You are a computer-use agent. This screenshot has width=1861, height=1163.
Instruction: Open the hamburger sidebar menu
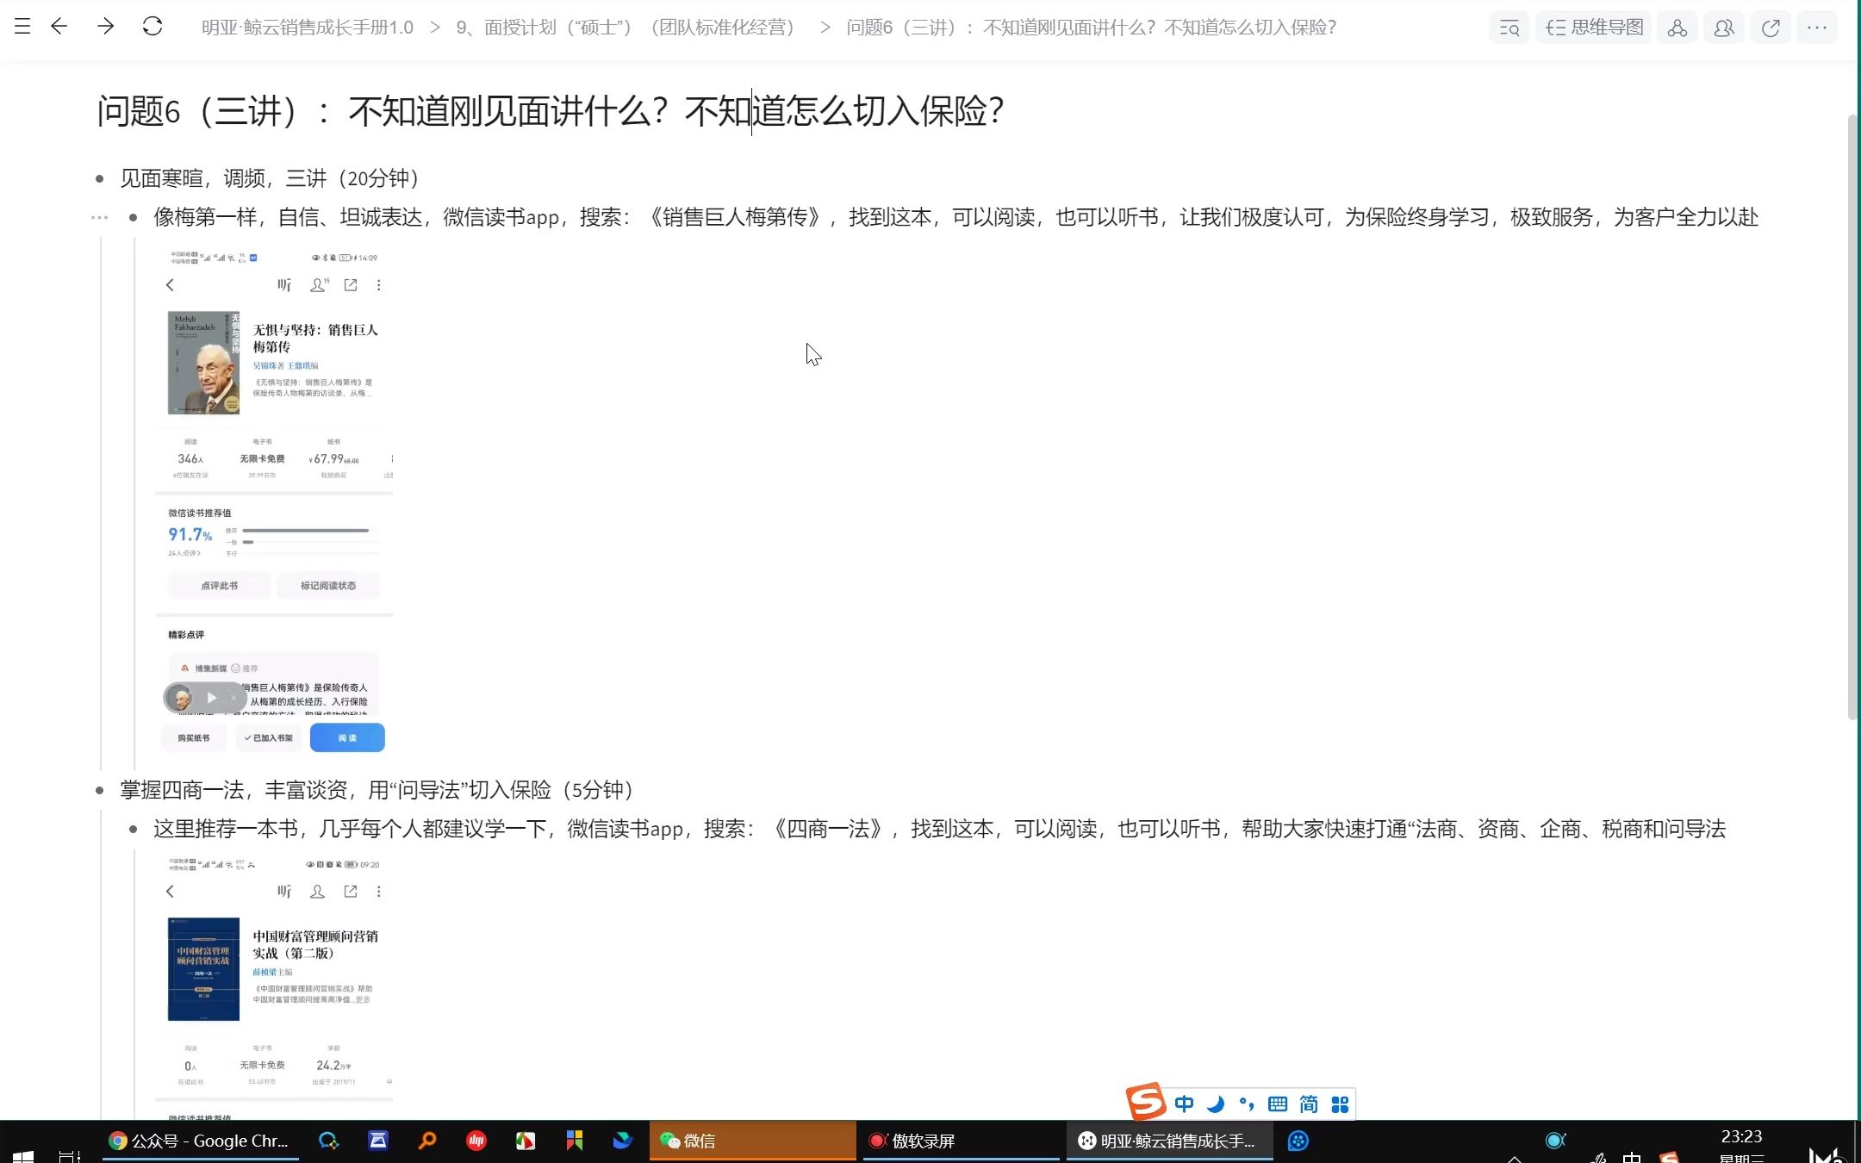tap(22, 27)
